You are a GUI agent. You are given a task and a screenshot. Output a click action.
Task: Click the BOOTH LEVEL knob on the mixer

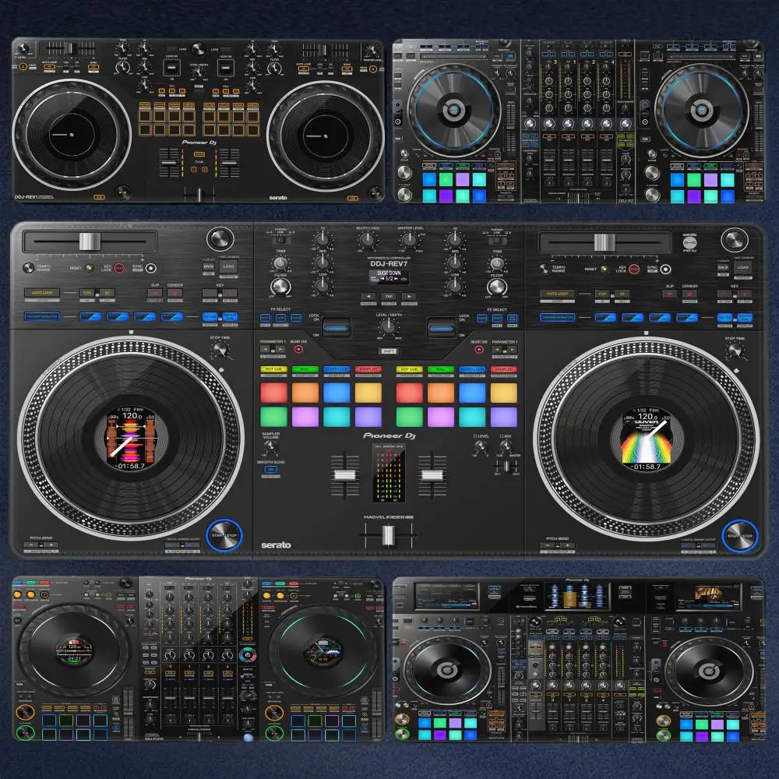pyautogui.click(x=368, y=240)
